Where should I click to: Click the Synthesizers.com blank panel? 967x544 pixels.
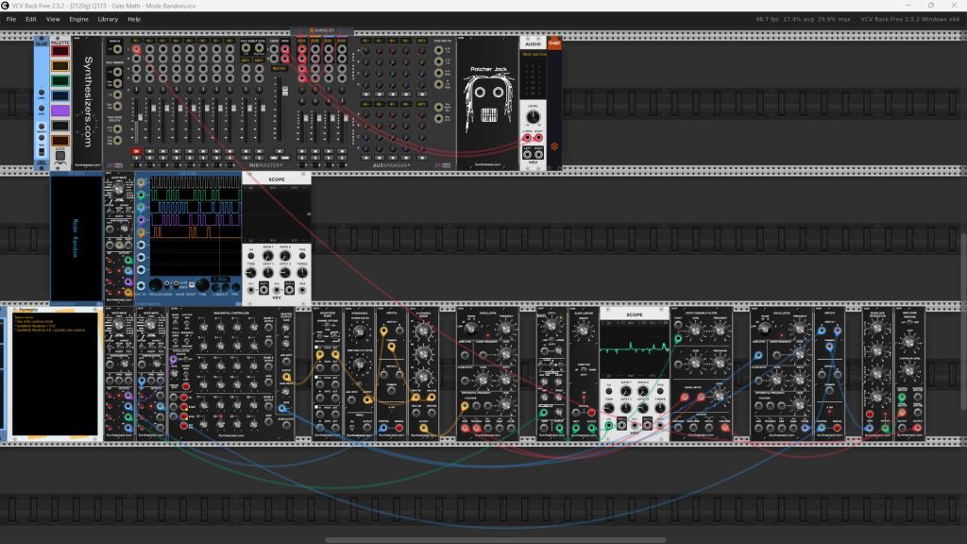tap(88, 103)
